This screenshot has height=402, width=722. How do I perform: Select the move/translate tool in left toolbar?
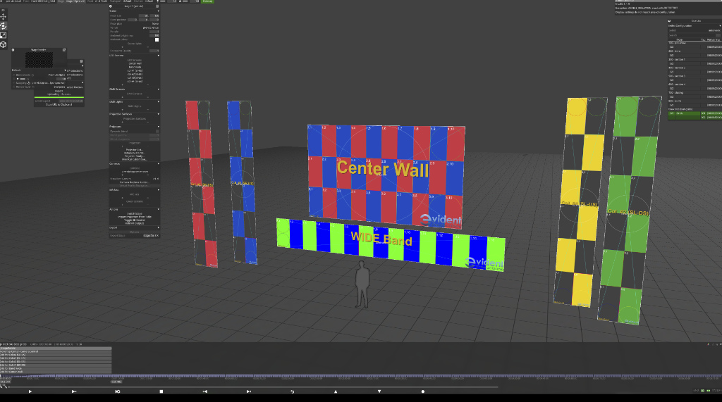(x=4, y=16)
